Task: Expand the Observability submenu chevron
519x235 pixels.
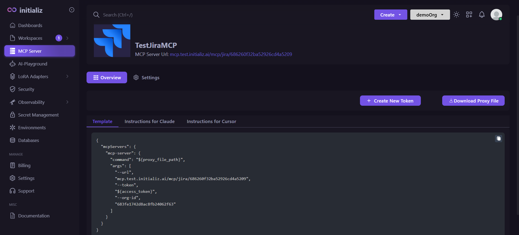Action: coord(67,102)
